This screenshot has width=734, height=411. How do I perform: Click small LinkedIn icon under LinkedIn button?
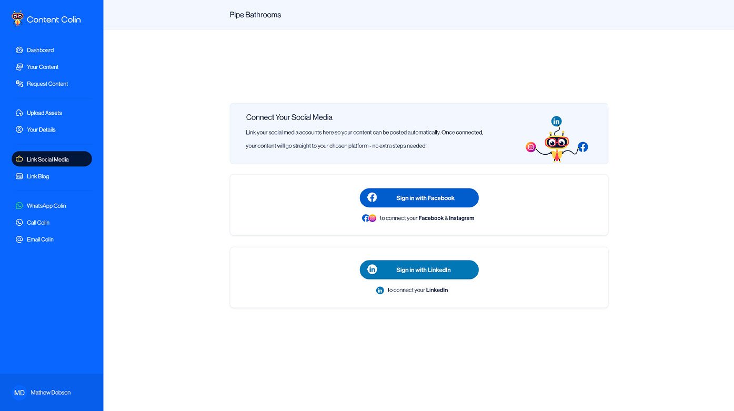coord(380,290)
